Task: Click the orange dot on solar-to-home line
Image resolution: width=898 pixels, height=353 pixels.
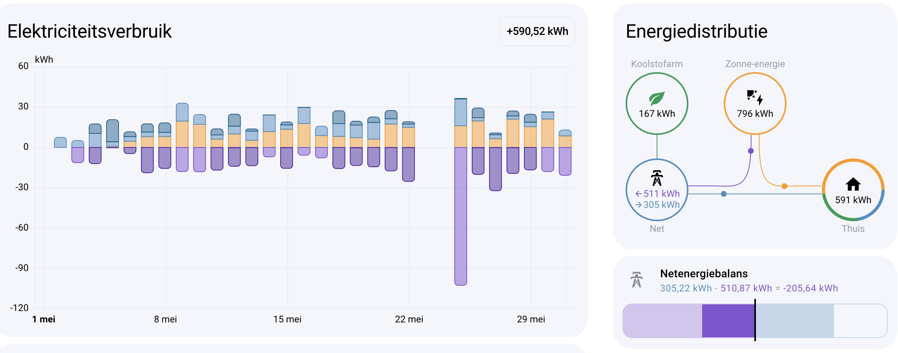Action: [784, 186]
